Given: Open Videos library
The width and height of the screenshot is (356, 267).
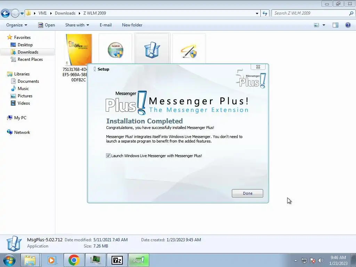Looking at the screenshot, I should (24, 103).
